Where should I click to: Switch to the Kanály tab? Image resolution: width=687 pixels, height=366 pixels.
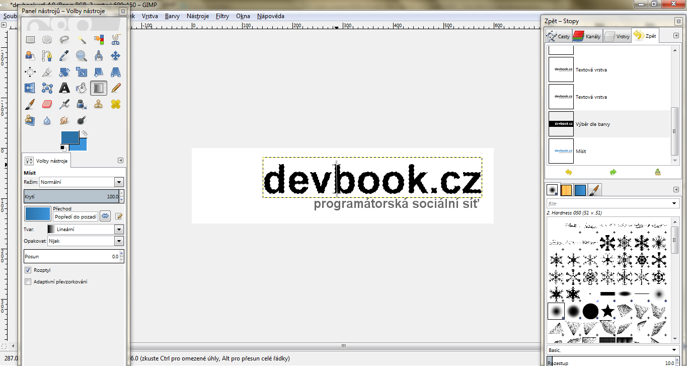coord(587,36)
